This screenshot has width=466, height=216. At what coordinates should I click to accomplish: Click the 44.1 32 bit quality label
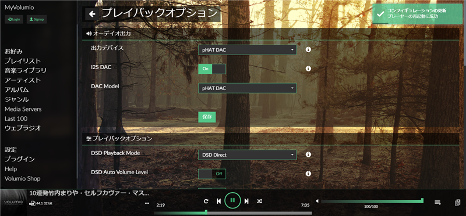tap(44, 203)
